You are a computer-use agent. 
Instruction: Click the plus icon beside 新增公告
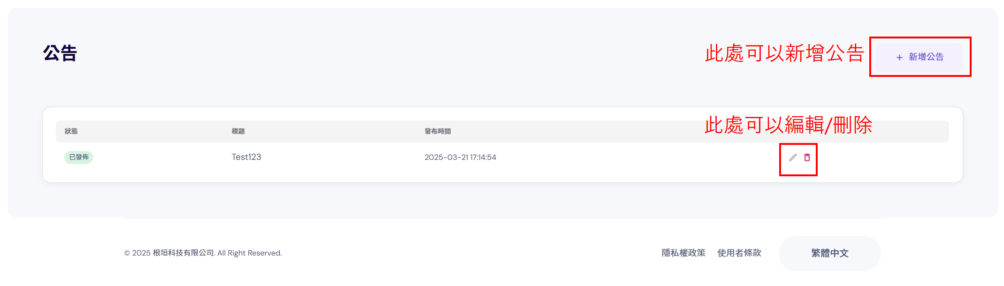click(899, 57)
